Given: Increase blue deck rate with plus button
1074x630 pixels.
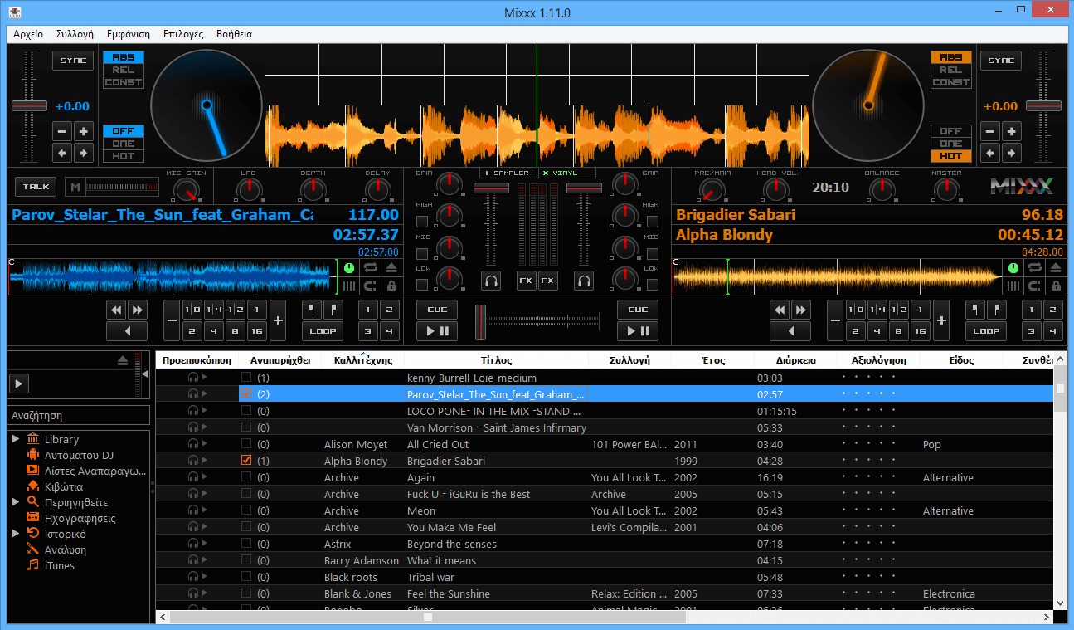Looking at the screenshot, I should 84,131.
